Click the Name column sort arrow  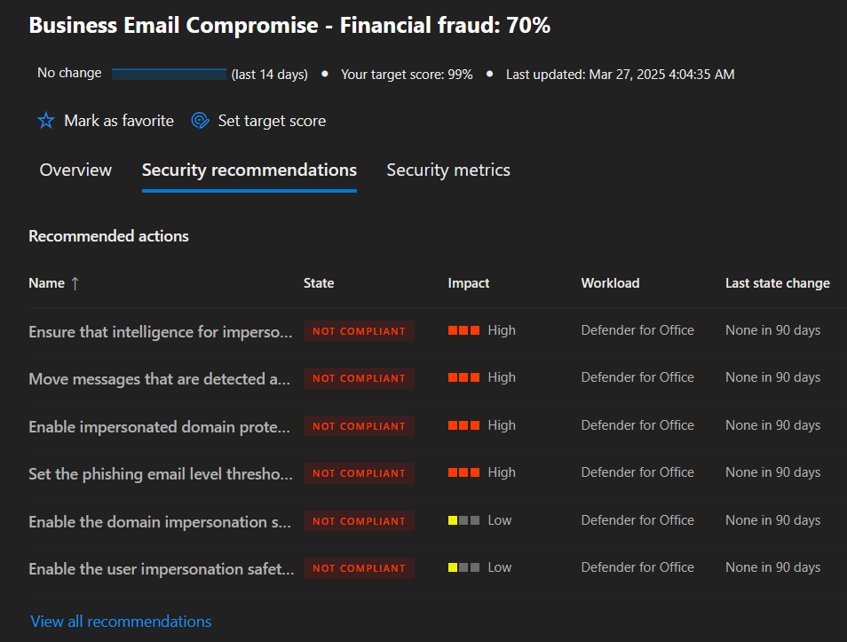click(75, 283)
